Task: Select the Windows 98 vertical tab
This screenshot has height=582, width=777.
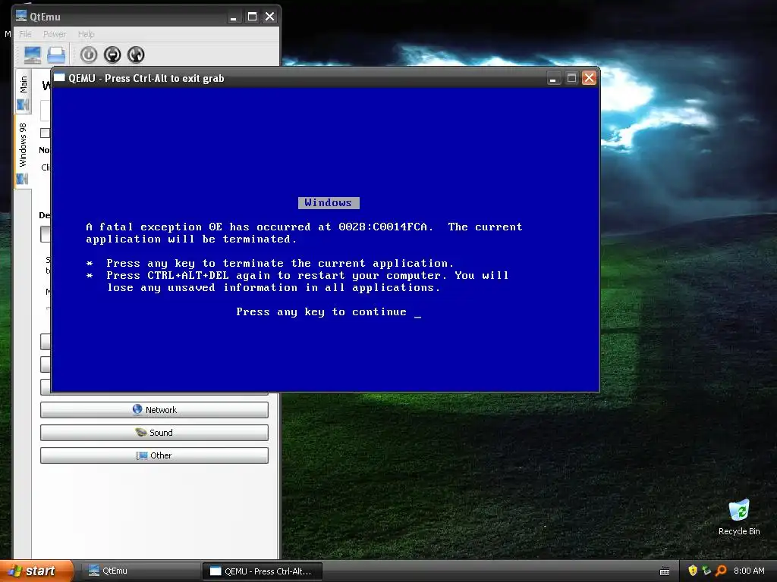Action: point(23,152)
